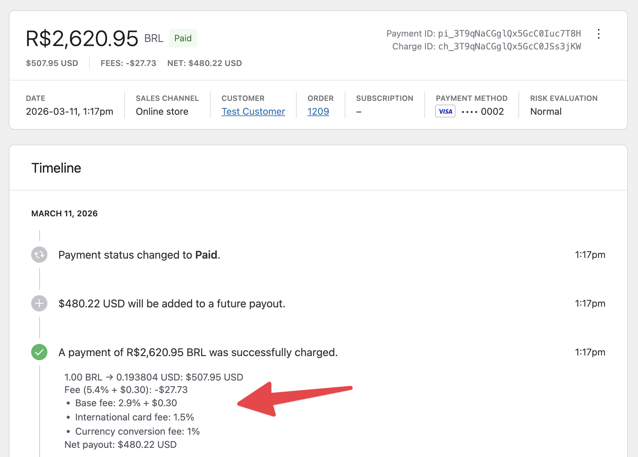Select the Charge ID value
The width and height of the screenshot is (638, 457).
point(509,46)
